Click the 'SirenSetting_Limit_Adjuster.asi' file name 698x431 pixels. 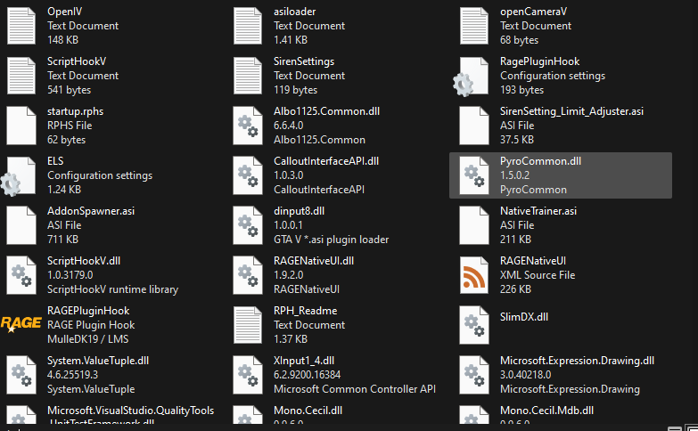(x=571, y=111)
